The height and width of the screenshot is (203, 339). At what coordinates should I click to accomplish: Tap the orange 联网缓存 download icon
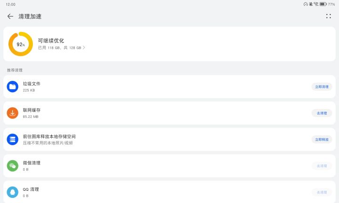13,113
